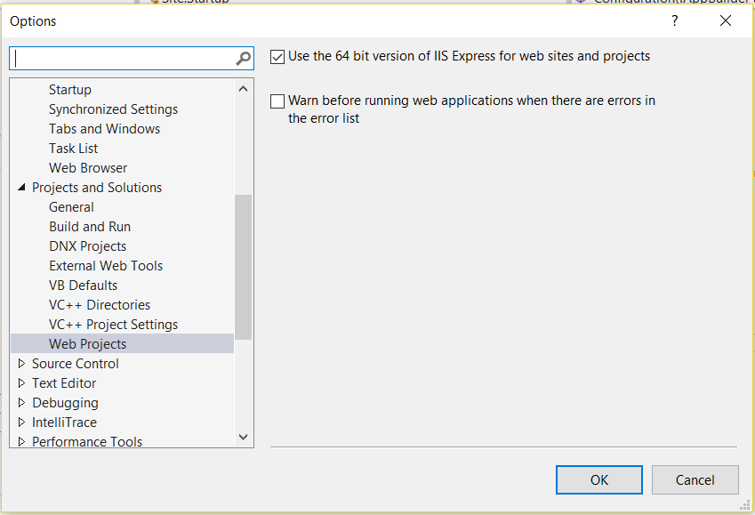Select Text Editor category label
This screenshot has height=515, width=755.
pyautogui.click(x=64, y=383)
